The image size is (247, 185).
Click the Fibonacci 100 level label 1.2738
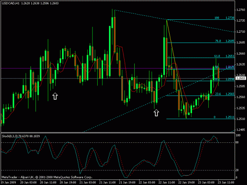230,18
